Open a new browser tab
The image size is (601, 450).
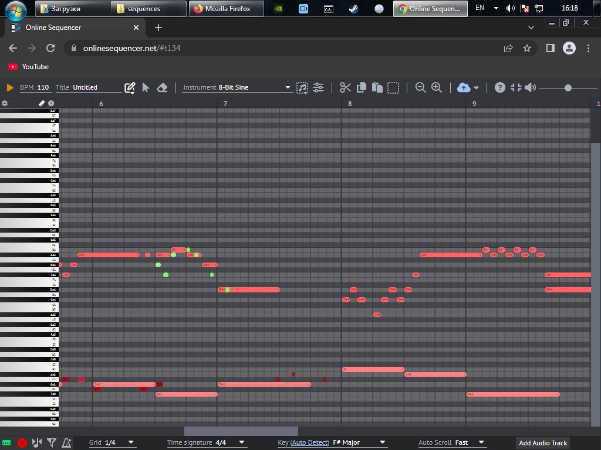pos(158,28)
